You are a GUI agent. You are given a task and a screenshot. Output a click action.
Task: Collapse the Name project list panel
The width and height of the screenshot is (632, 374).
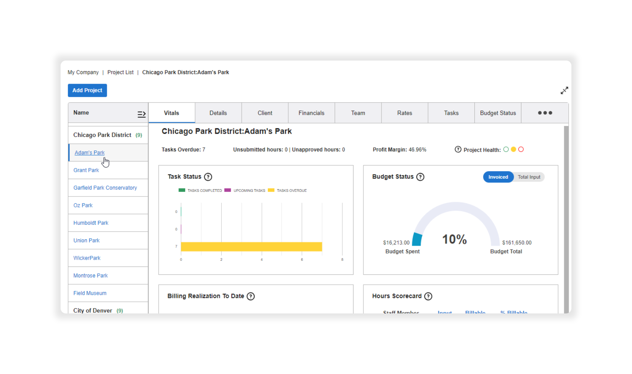coord(141,114)
